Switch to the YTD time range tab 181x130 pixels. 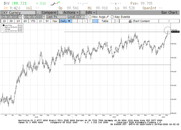point(33,21)
